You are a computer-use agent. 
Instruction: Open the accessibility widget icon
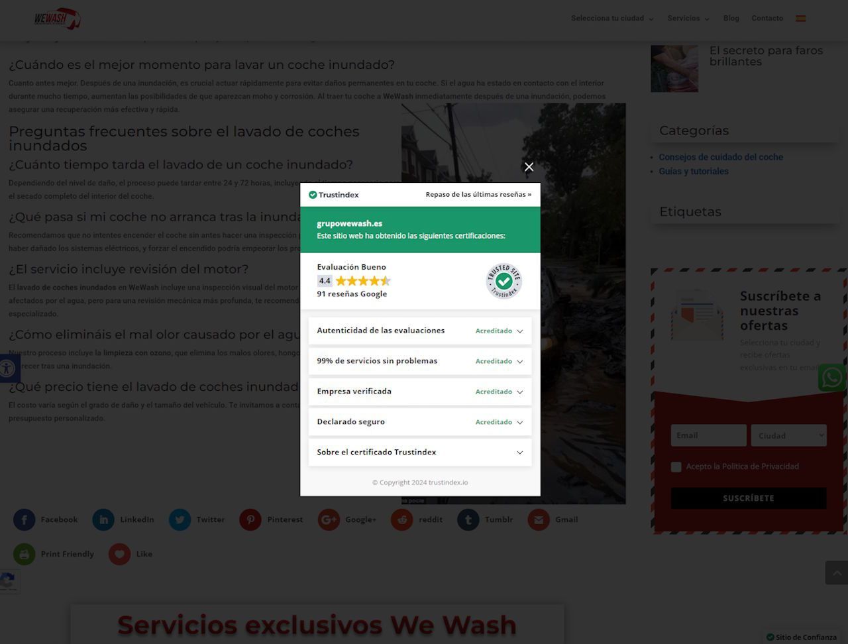[7, 368]
